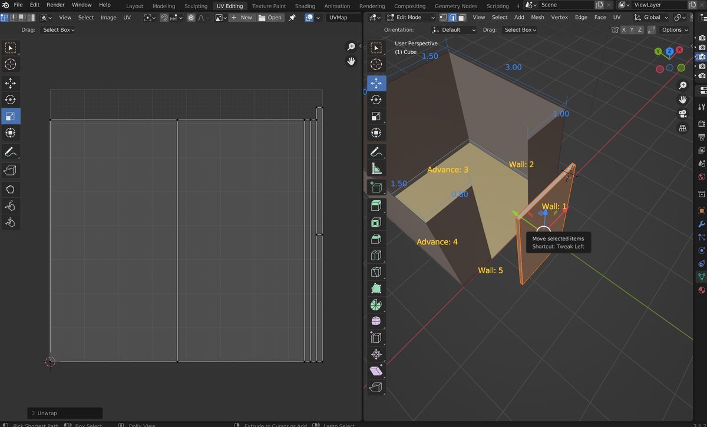The width and height of the screenshot is (707, 427).
Task: Toggle snapping magnet in UV editor
Action: (x=164, y=18)
